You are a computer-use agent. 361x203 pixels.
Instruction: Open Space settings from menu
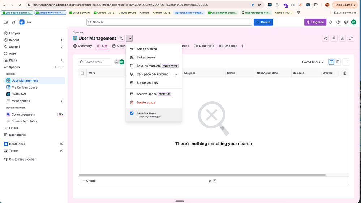[154, 82]
